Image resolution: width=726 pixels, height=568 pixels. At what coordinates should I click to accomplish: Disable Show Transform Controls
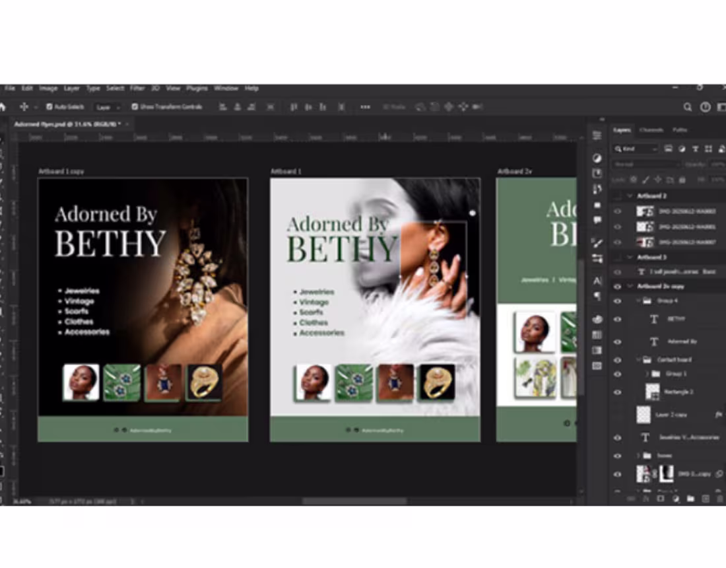coord(135,106)
